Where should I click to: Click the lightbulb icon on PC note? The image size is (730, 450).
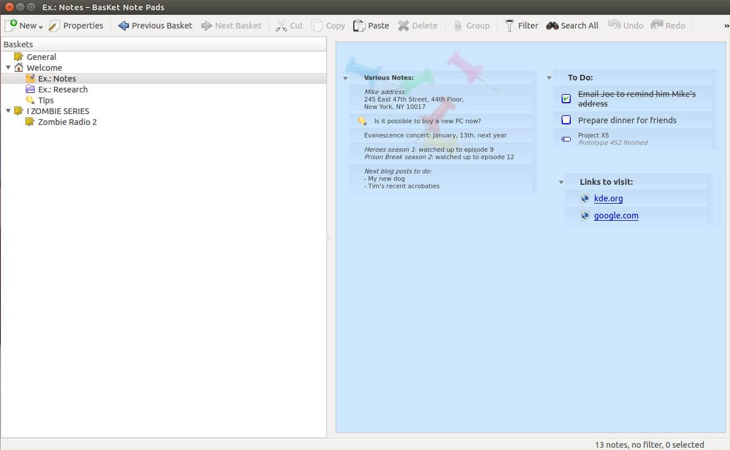click(x=362, y=121)
